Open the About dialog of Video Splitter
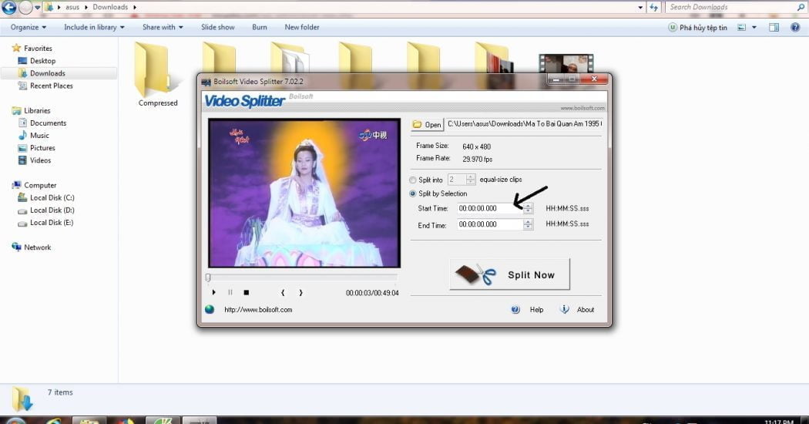Viewport: 809px width, 424px height. [577, 309]
